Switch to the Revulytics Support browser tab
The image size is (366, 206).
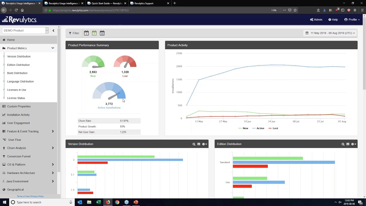150,3
